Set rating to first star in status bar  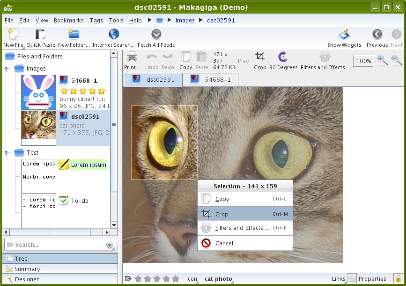[x=138, y=279]
